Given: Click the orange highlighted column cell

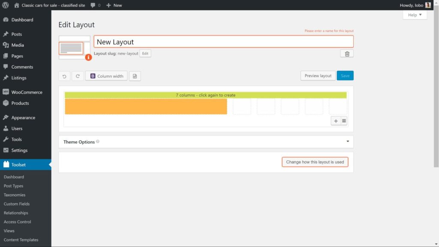Looking at the screenshot, I should [x=146, y=106].
